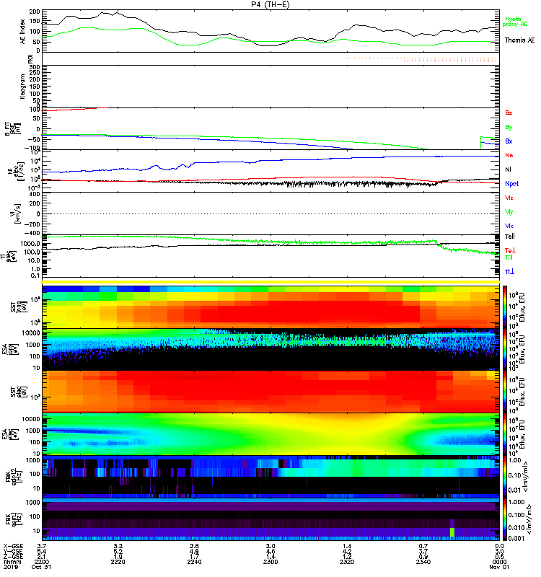Select the B FIT GSE [nT] axis label
Screen dimensions: 541x577
[x=12, y=129]
